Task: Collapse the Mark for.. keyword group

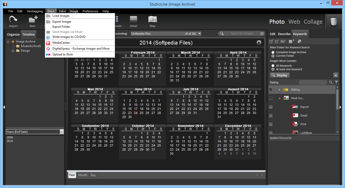Action: (x=279, y=98)
